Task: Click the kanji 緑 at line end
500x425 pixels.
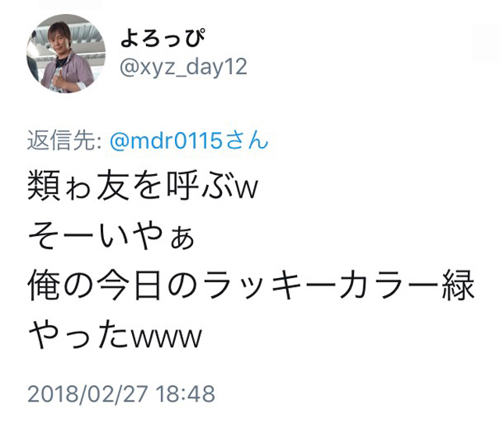Action: (x=458, y=284)
